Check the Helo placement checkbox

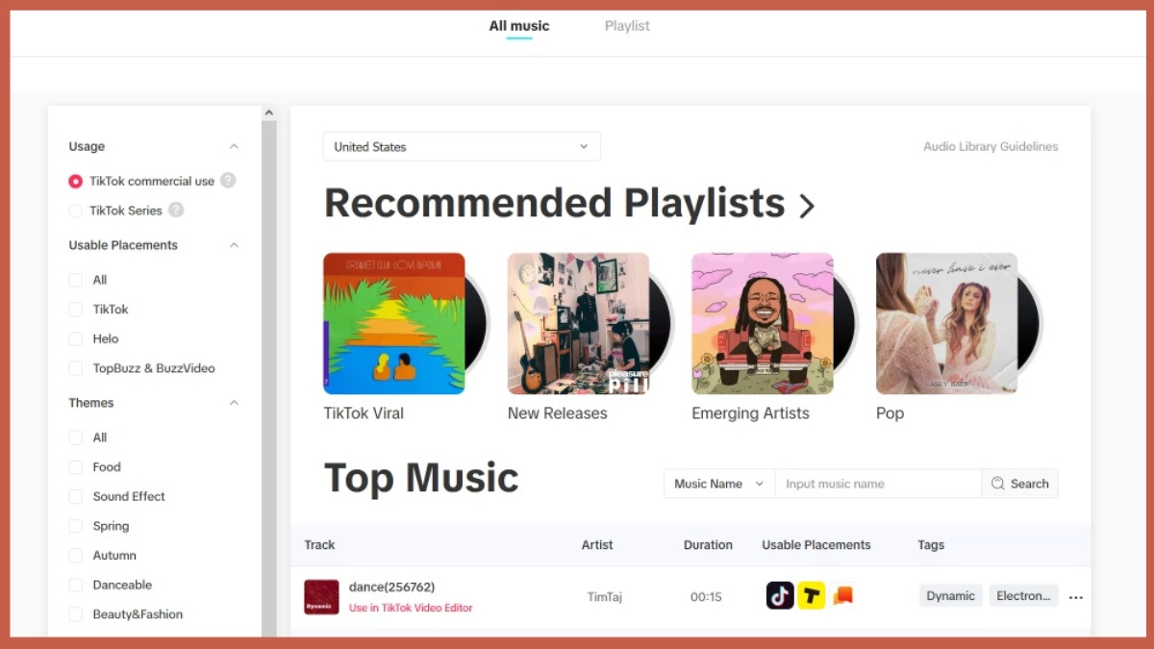pos(76,338)
